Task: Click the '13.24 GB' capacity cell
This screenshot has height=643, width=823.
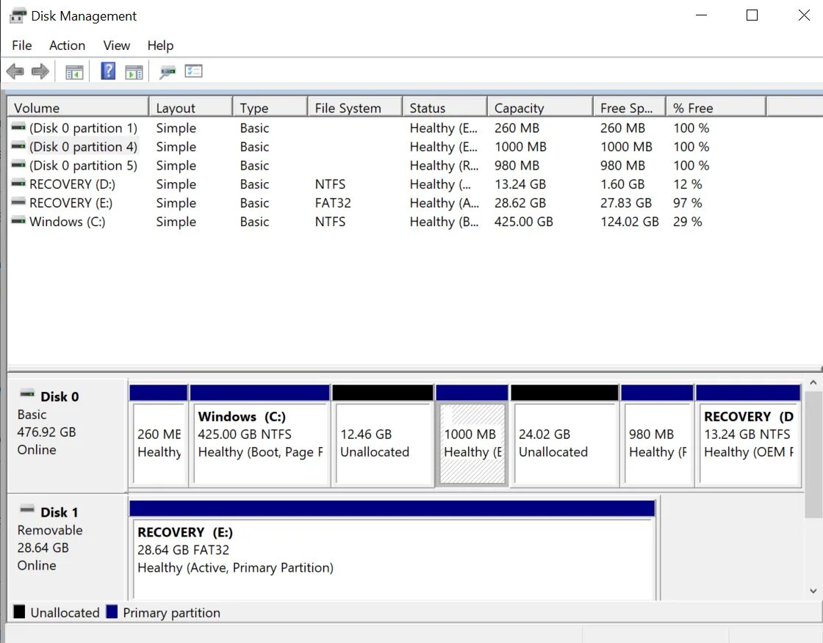Action: tap(520, 184)
